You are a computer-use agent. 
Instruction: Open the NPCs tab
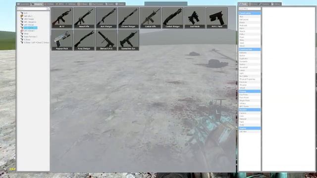point(59,4)
